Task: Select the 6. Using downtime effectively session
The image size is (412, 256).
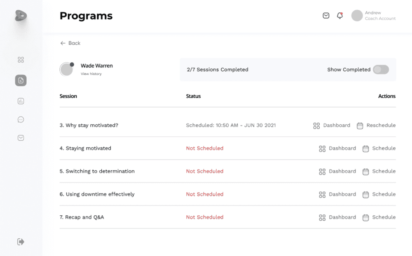Action: (97, 194)
